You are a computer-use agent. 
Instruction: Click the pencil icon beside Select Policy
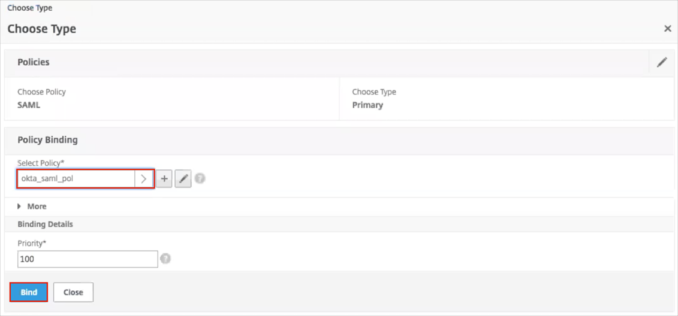[x=183, y=178]
